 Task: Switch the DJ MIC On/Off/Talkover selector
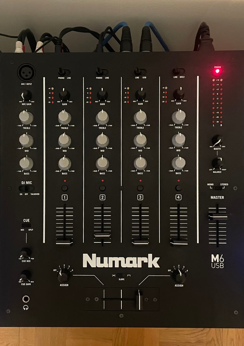(26, 188)
